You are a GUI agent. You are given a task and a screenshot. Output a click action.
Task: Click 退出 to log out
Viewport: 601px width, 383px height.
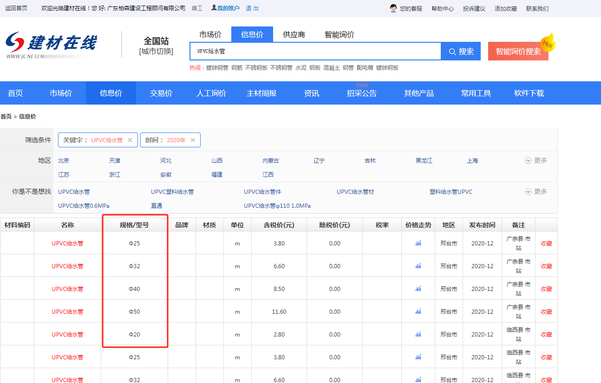click(252, 8)
